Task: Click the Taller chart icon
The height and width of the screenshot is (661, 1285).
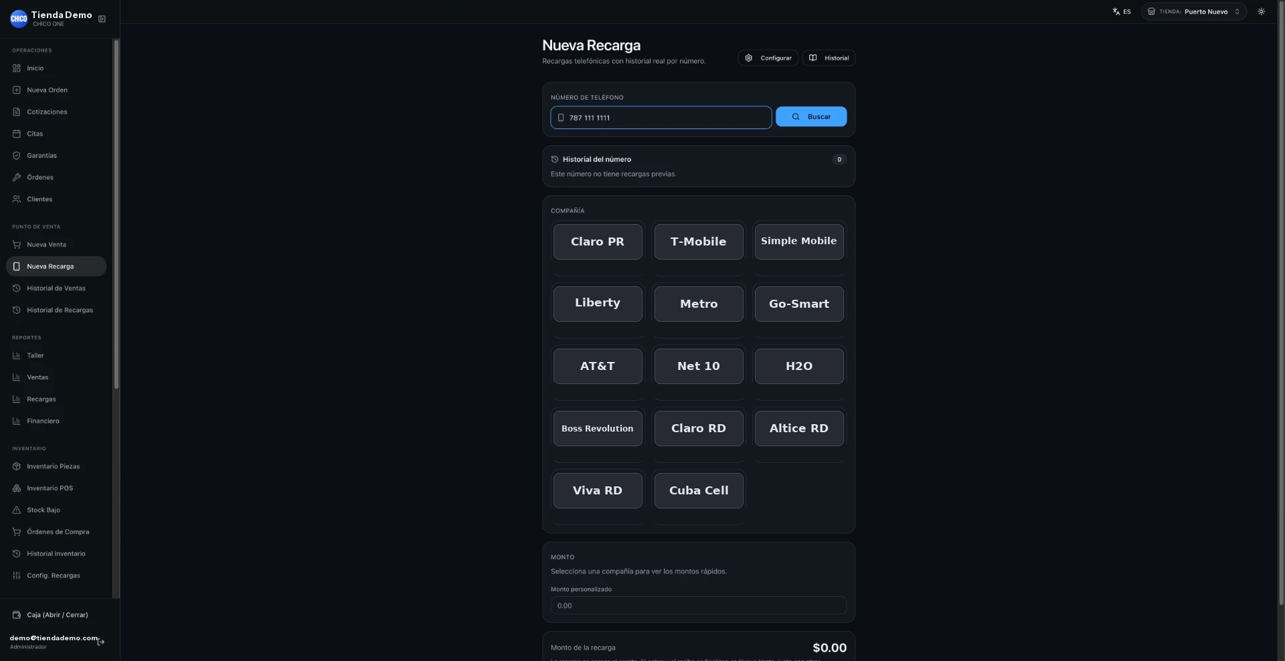Action: [x=17, y=356]
